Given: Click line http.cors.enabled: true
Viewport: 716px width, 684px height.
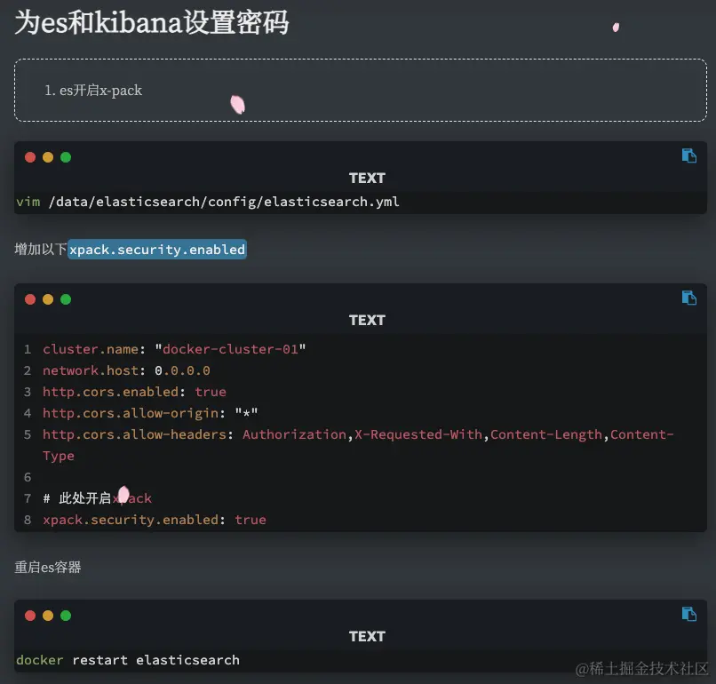Looking at the screenshot, I should click(134, 392).
